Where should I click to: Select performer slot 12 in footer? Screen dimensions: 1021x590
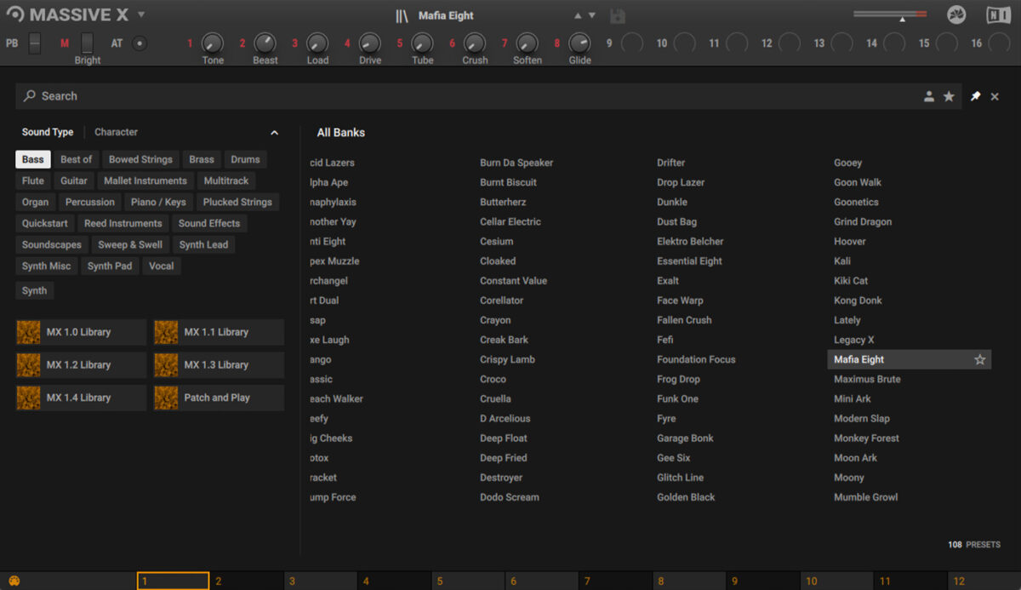(984, 581)
